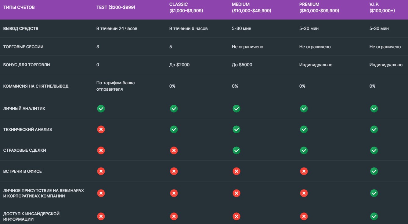The image size is (408, 224).
Task: Click the value '0' for БОНУС ДЛЯ ТОРГОВЛИ
Action: (x=98, y=65)
